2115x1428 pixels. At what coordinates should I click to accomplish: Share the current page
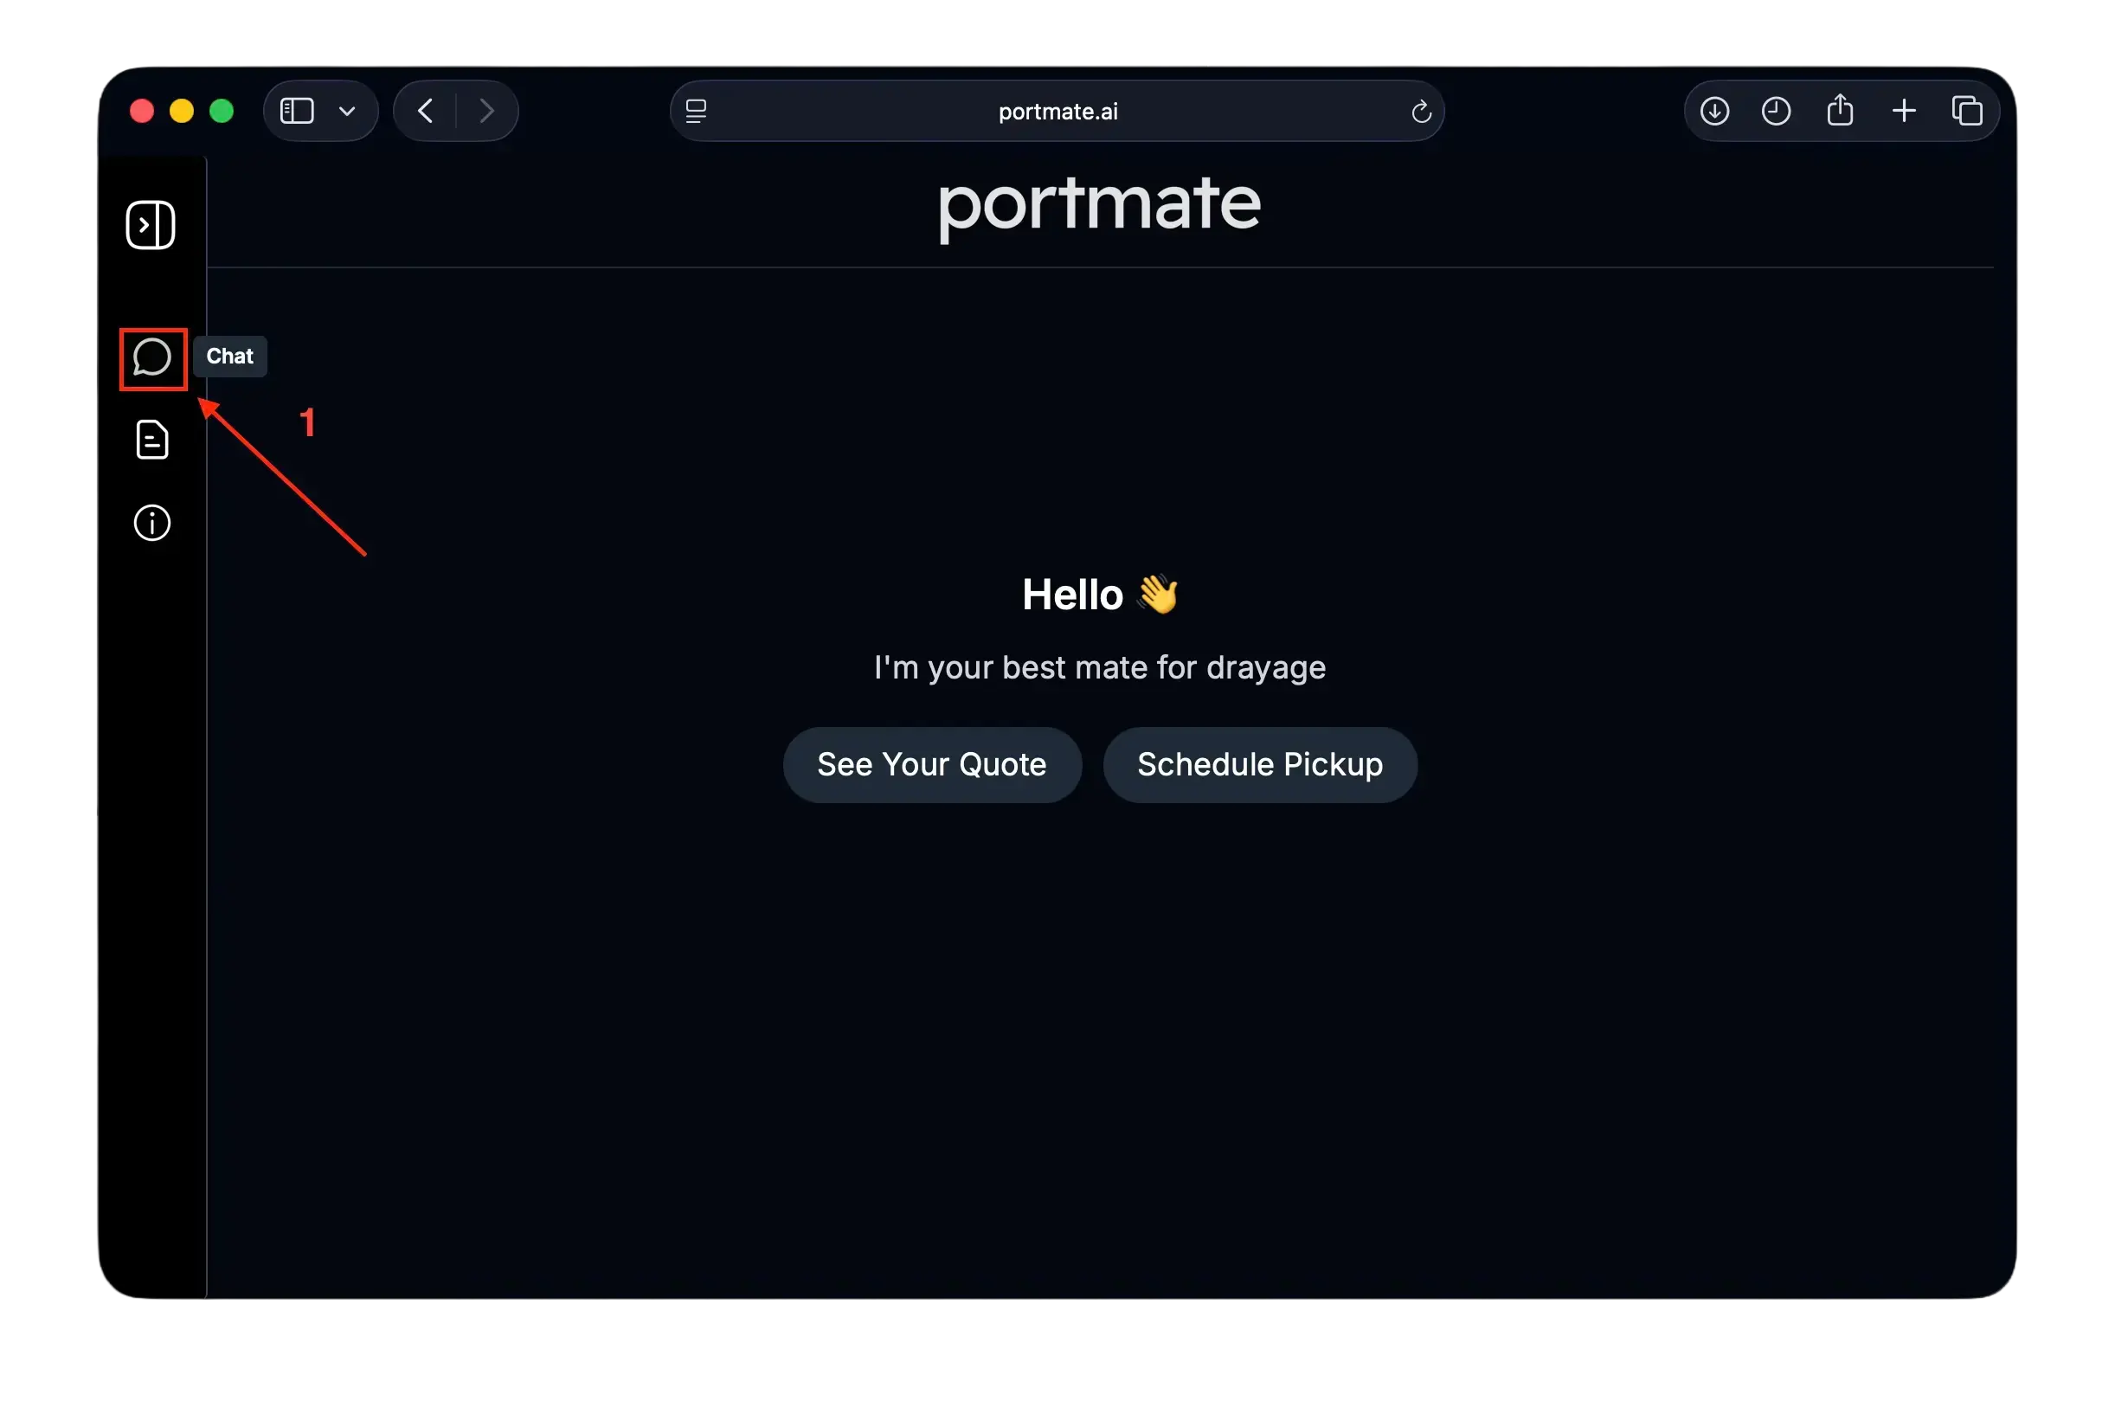pos(1839,110)
